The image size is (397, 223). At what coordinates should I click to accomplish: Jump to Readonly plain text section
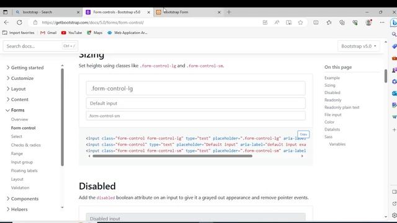point(342,107)
